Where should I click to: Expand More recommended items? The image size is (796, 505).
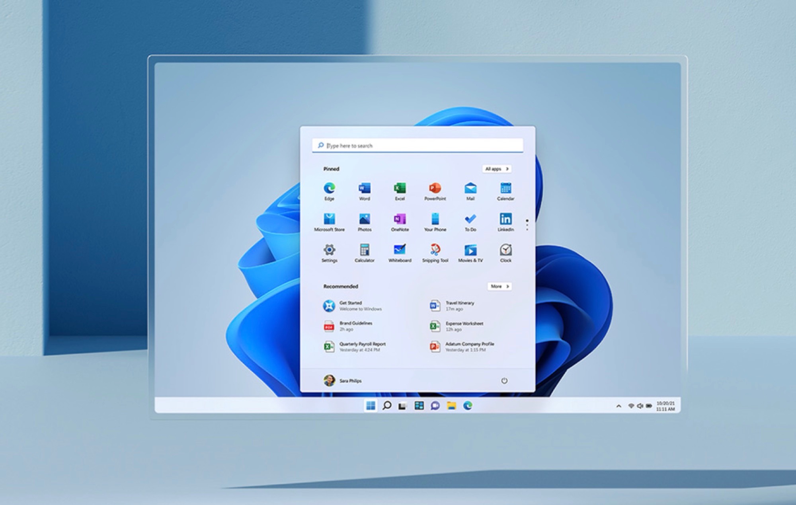(x=499, y=286)
